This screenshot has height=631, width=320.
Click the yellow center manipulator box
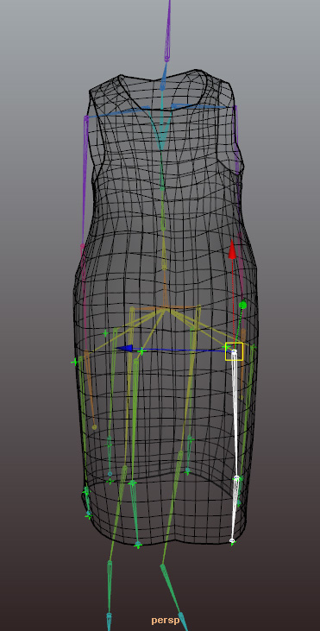point(234,351)
